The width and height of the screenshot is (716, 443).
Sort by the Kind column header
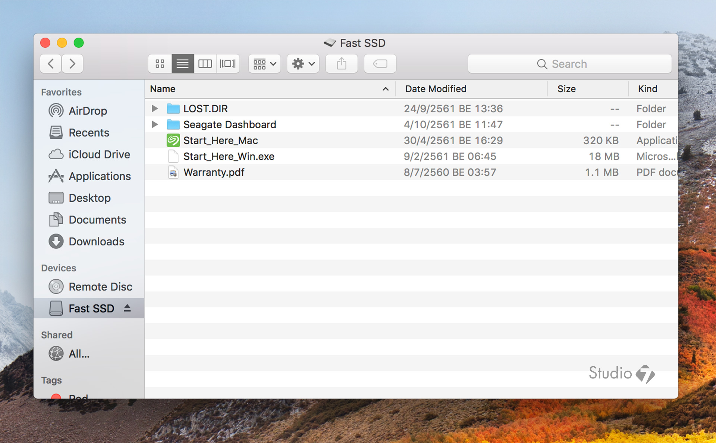(653, 89)
